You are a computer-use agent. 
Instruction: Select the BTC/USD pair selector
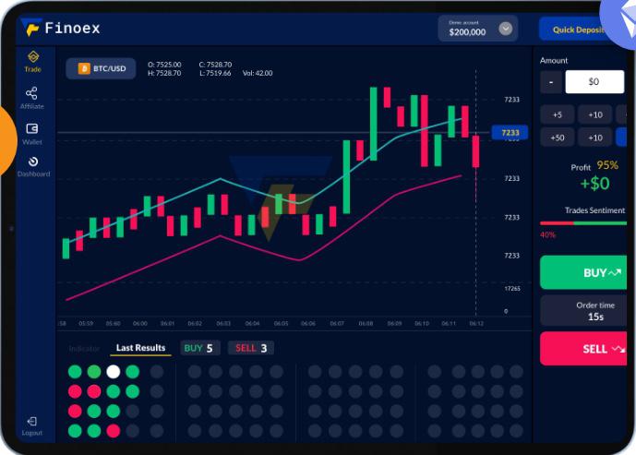pos(101,68)
